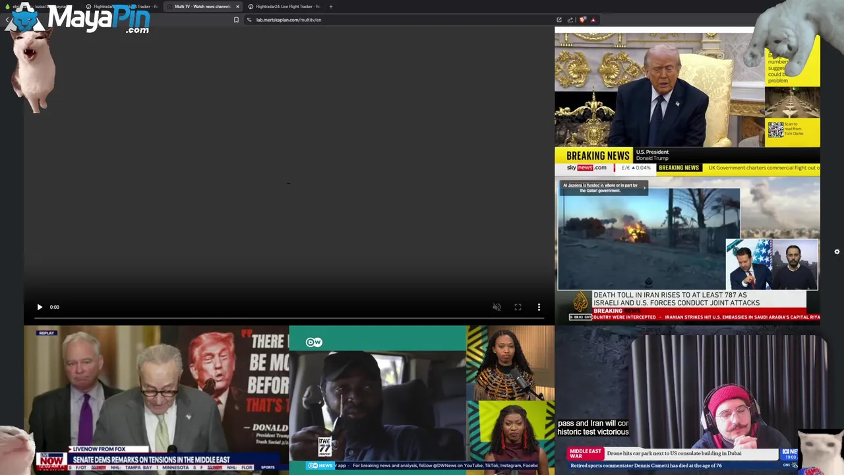Click 'DEATH TOLL IN IRAN RISES' headline
The height and width of the screenshot is (475, 844).
click(x=676, y=299)
